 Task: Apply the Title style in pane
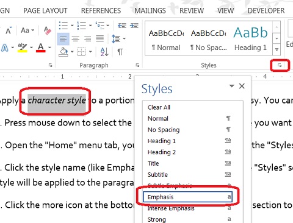coord(193,163)
